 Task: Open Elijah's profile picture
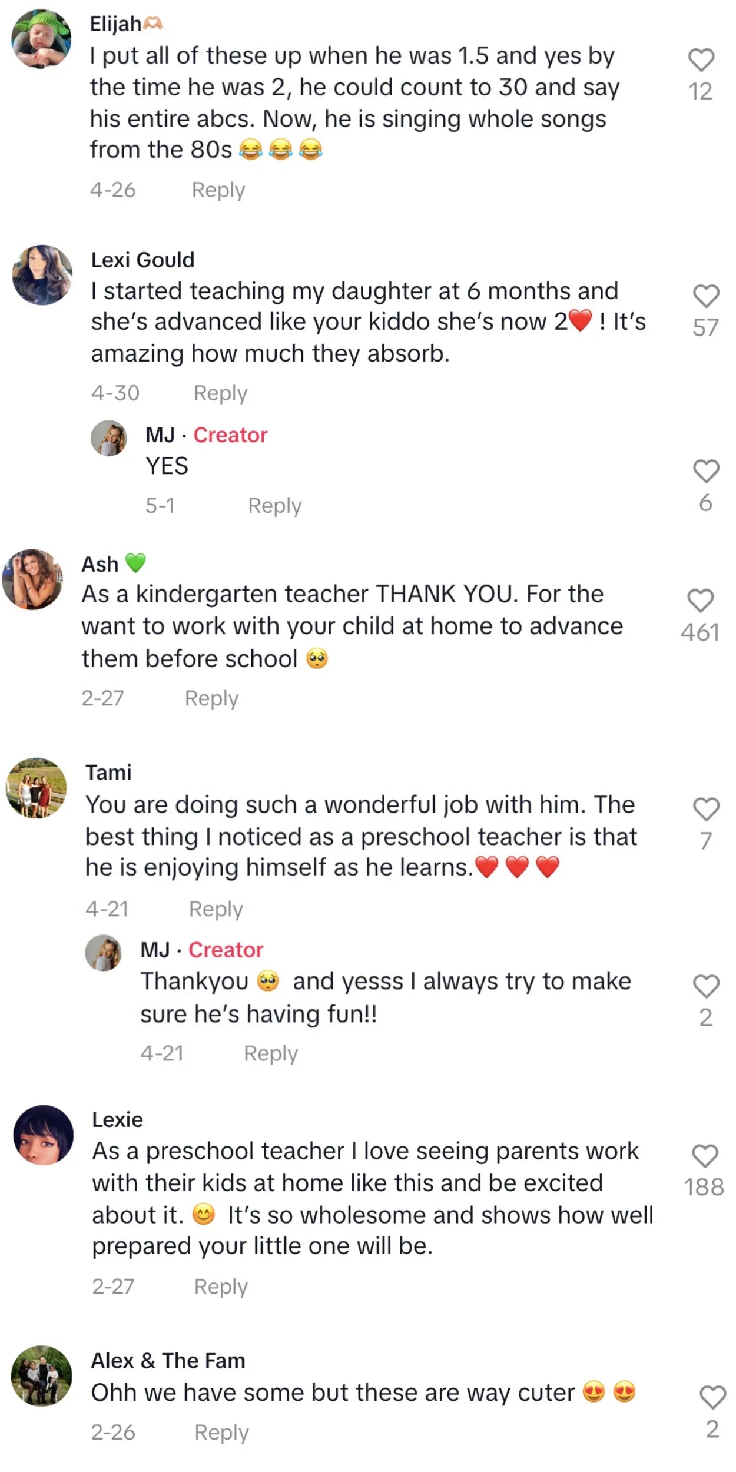point(41,39)
